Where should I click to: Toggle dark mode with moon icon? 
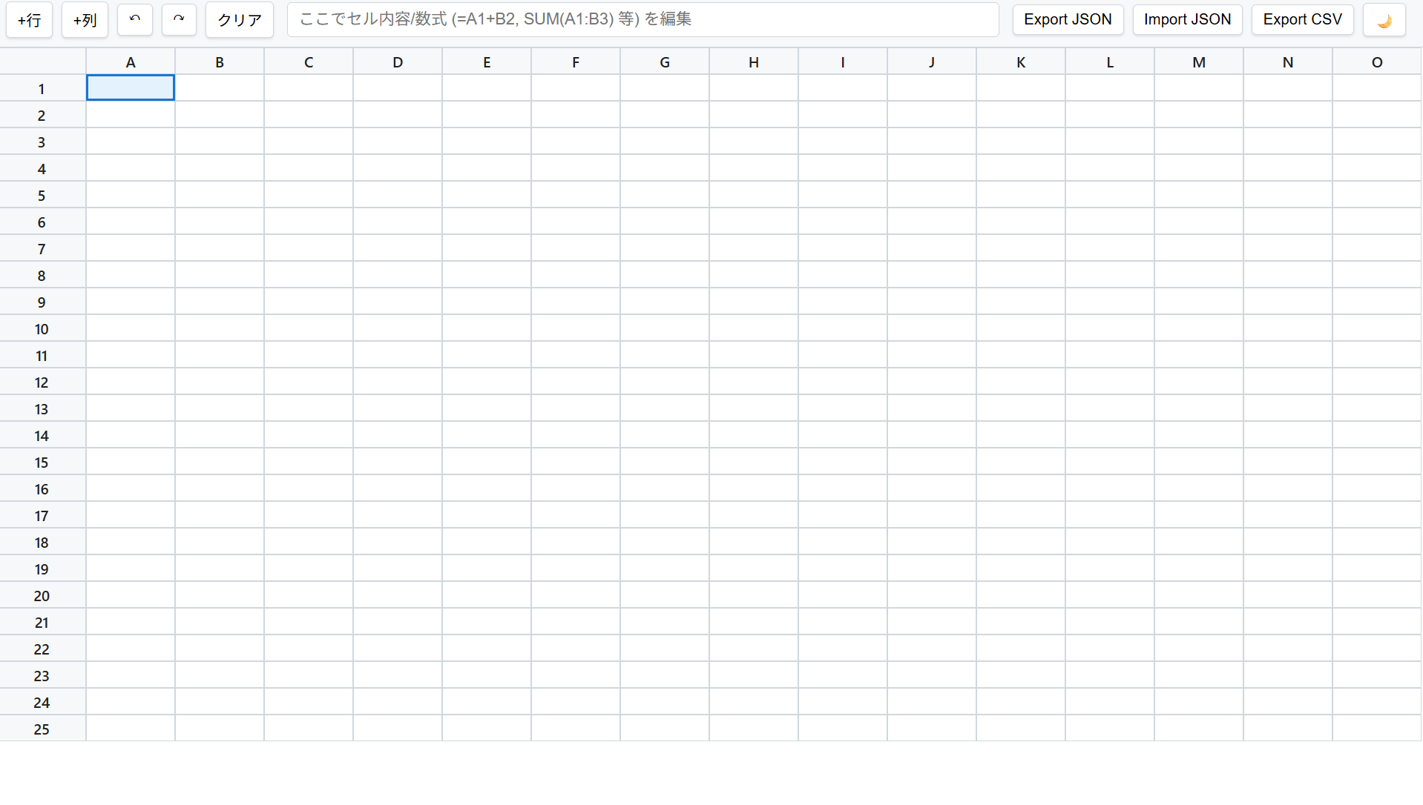click(1384, 20)
